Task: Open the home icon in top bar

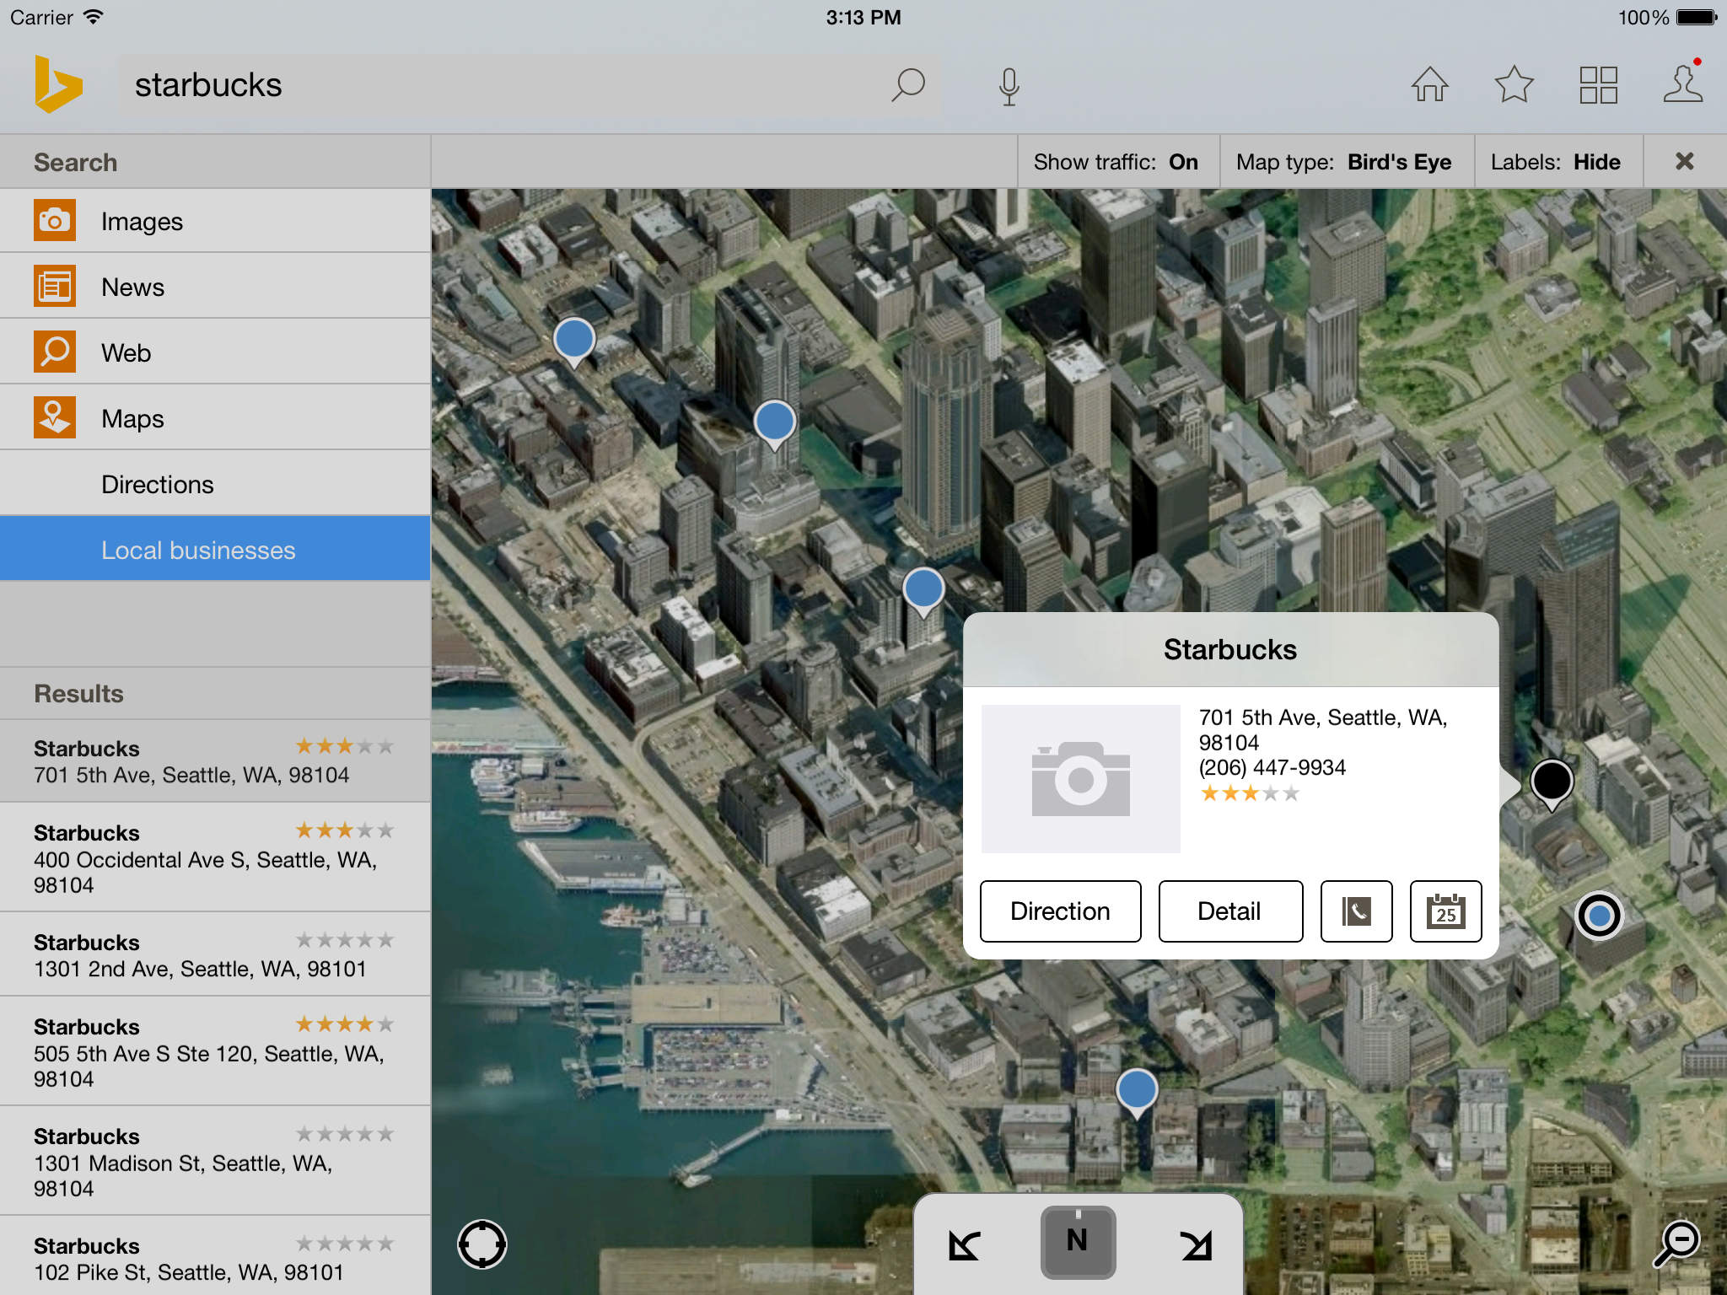Action: point(1429,85)
